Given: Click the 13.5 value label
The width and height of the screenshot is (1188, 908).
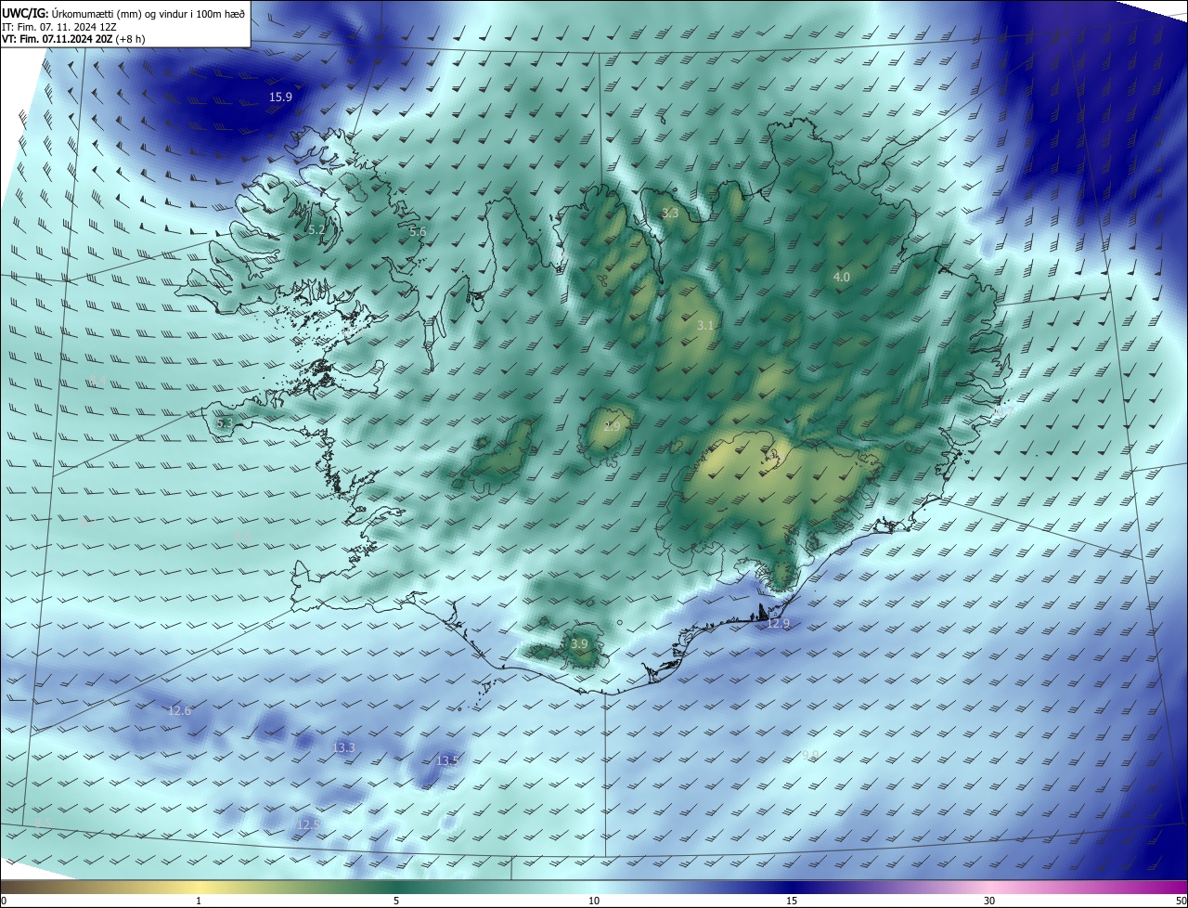Looking at the screenshot, I should coord(446,760).
